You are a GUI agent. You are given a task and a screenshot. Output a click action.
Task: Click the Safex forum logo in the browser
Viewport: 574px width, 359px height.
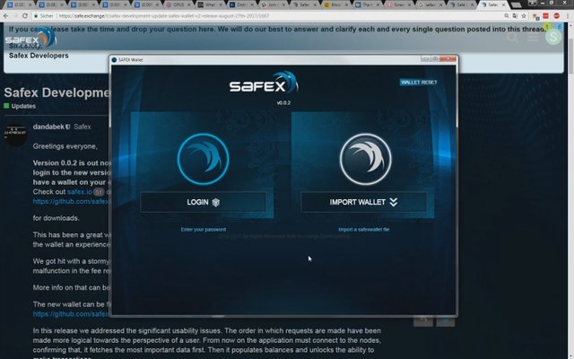pos(30,38)
